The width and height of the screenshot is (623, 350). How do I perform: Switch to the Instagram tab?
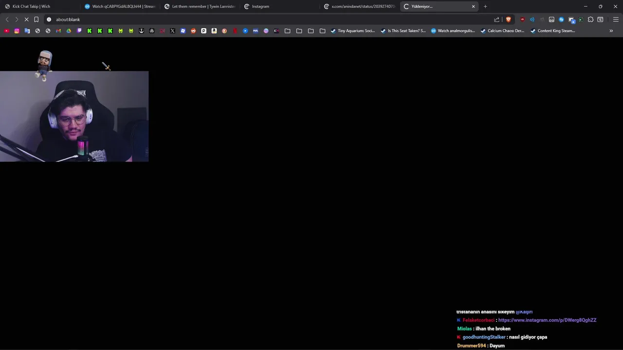coord(279,6)
